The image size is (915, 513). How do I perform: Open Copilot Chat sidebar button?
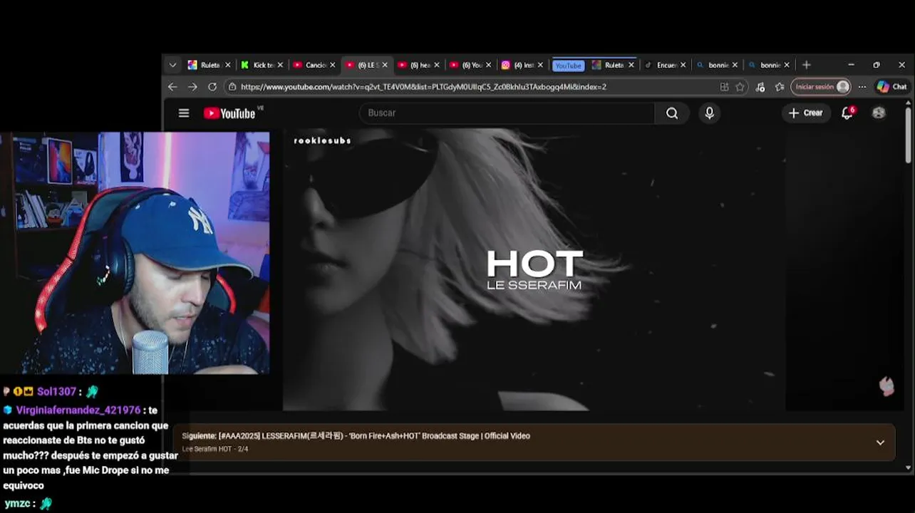[x=892, y=87]
